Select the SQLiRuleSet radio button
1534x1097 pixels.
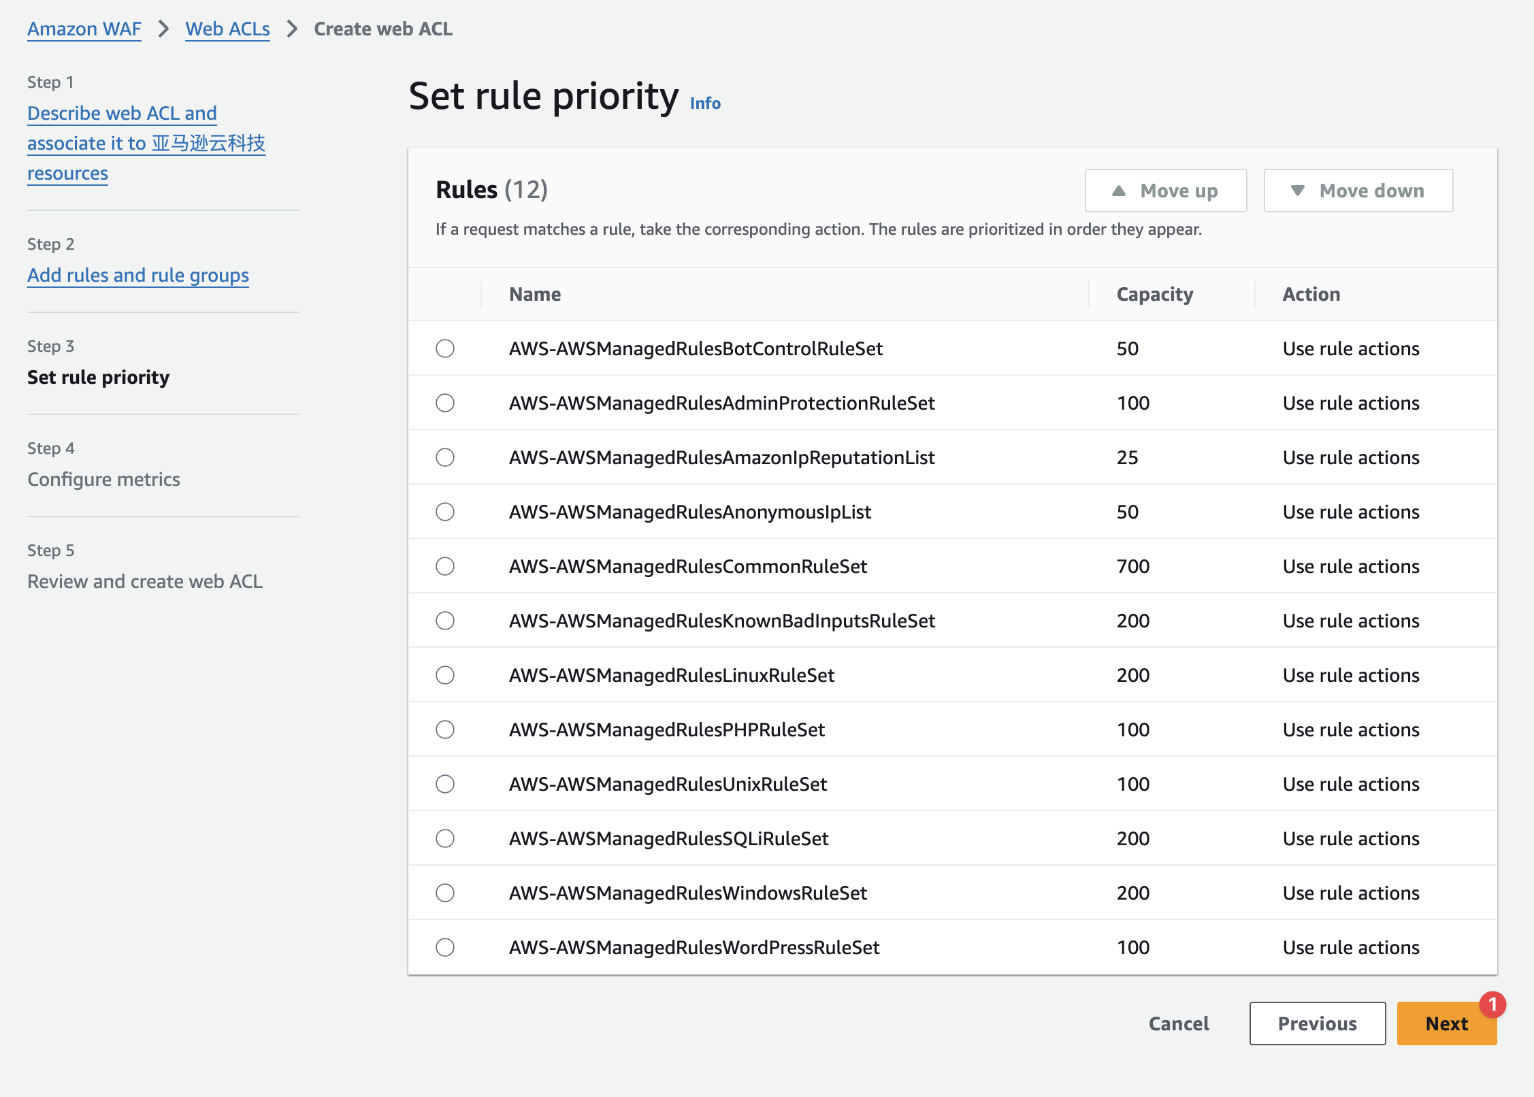point(445,838)
